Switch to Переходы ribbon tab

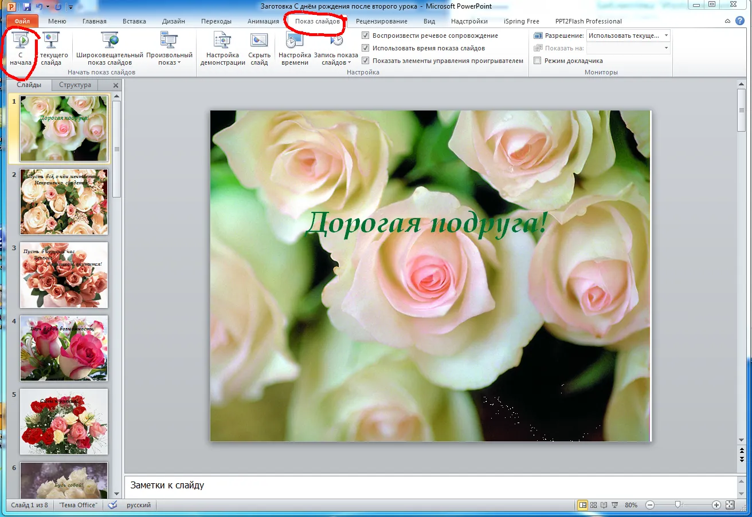tap(216, 21)
